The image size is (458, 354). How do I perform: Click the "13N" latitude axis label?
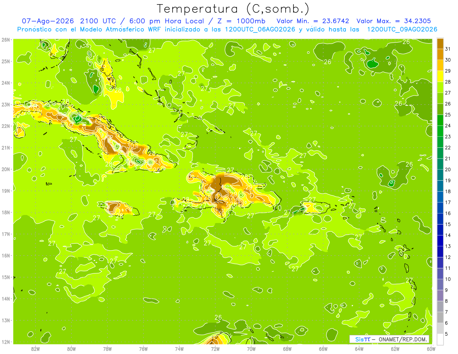6,320
